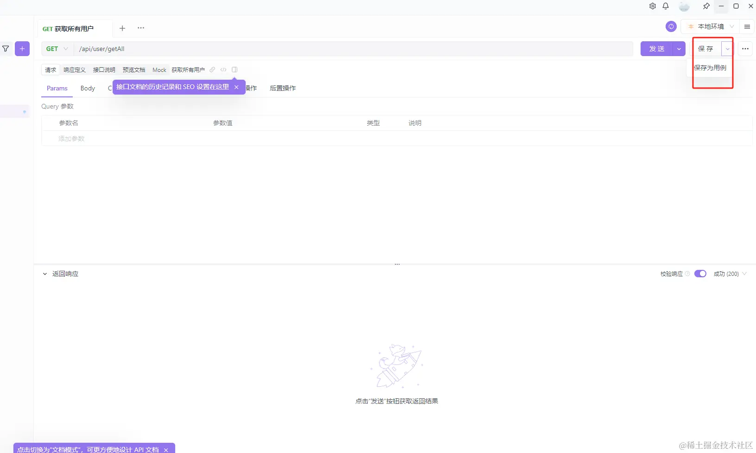756x453 pixels.
Task: Click the 保存 button
Action: [x=705, y=49]
